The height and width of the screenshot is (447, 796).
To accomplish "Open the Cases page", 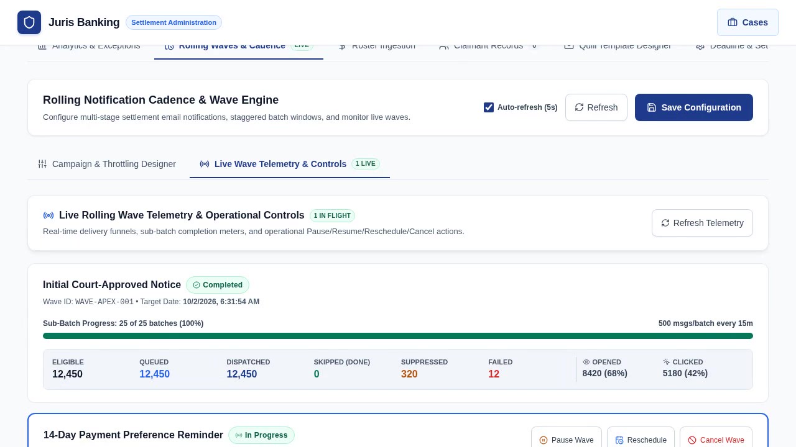I will pyautogui.click(x=747, y=22).
